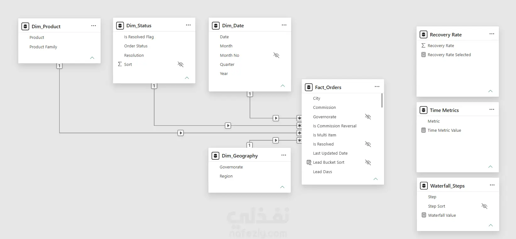Collapse the Dim_Geography table with chevron

pos(282,187)
